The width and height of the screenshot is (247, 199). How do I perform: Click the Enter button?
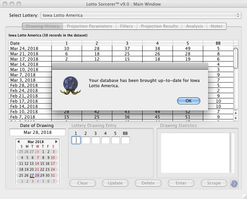tap(181, 183)
